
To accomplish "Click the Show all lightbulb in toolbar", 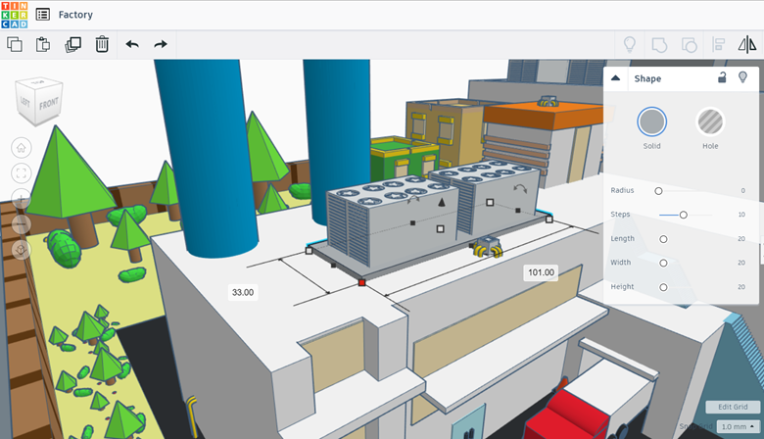I will coord(630,44).
